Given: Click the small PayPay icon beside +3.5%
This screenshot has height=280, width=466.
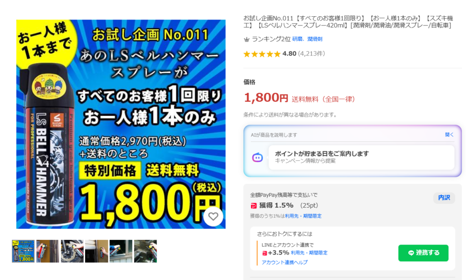Looking at the screenshot, I should (x=264, y=253).
